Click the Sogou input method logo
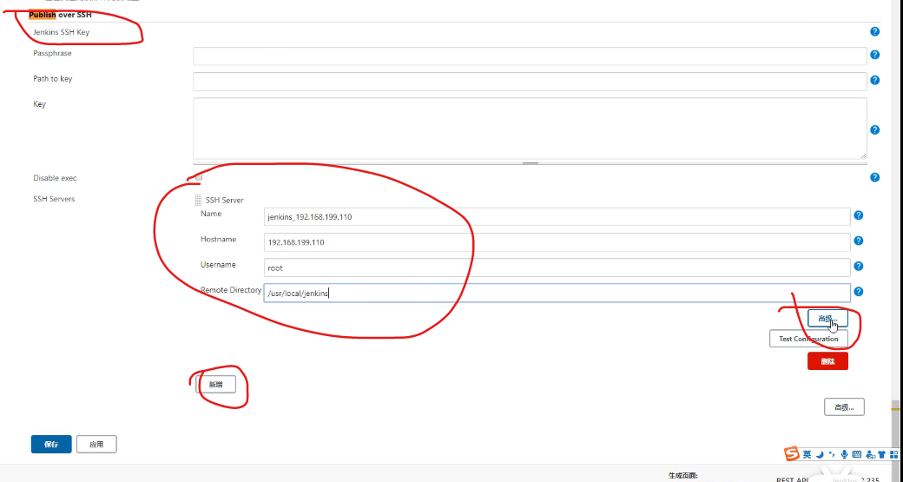The image size is (903, 482). click(x=791, y=454)
